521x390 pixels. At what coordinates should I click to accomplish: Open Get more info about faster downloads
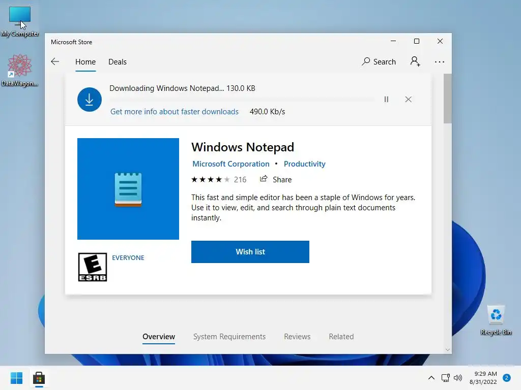tap(175, 112)
